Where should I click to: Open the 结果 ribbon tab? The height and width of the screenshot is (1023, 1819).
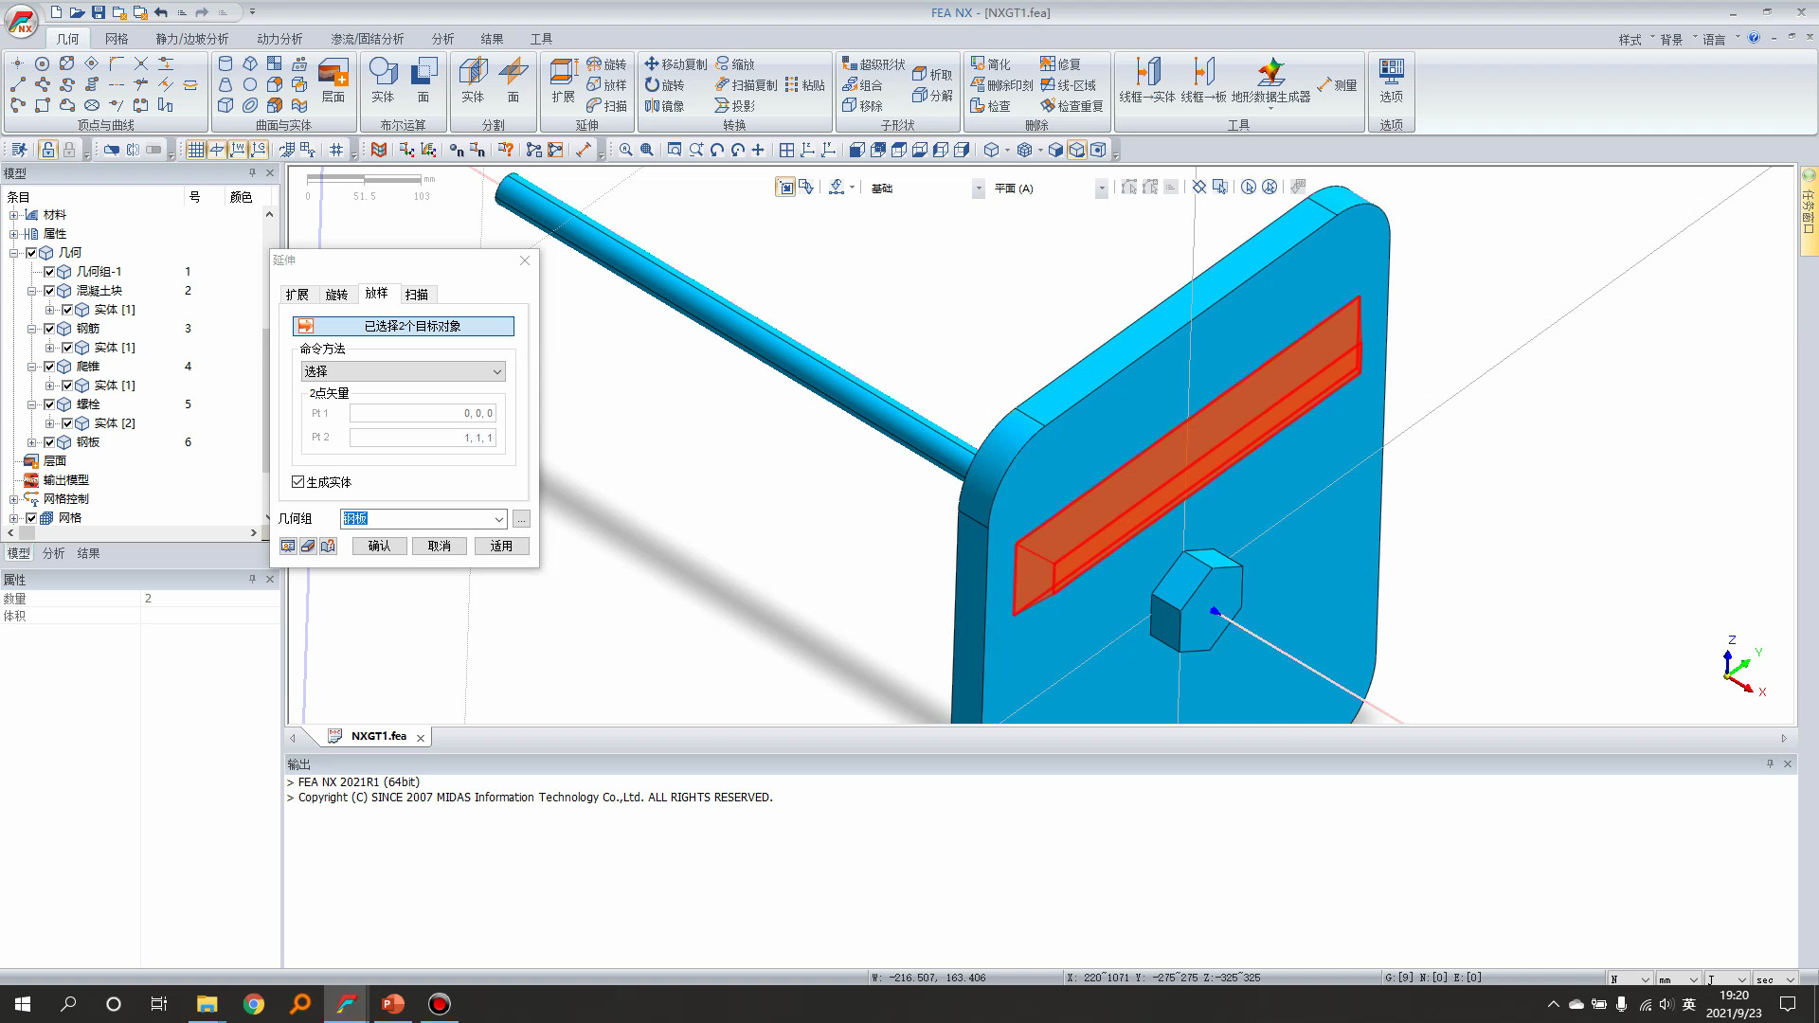click(x=492, y=39)
